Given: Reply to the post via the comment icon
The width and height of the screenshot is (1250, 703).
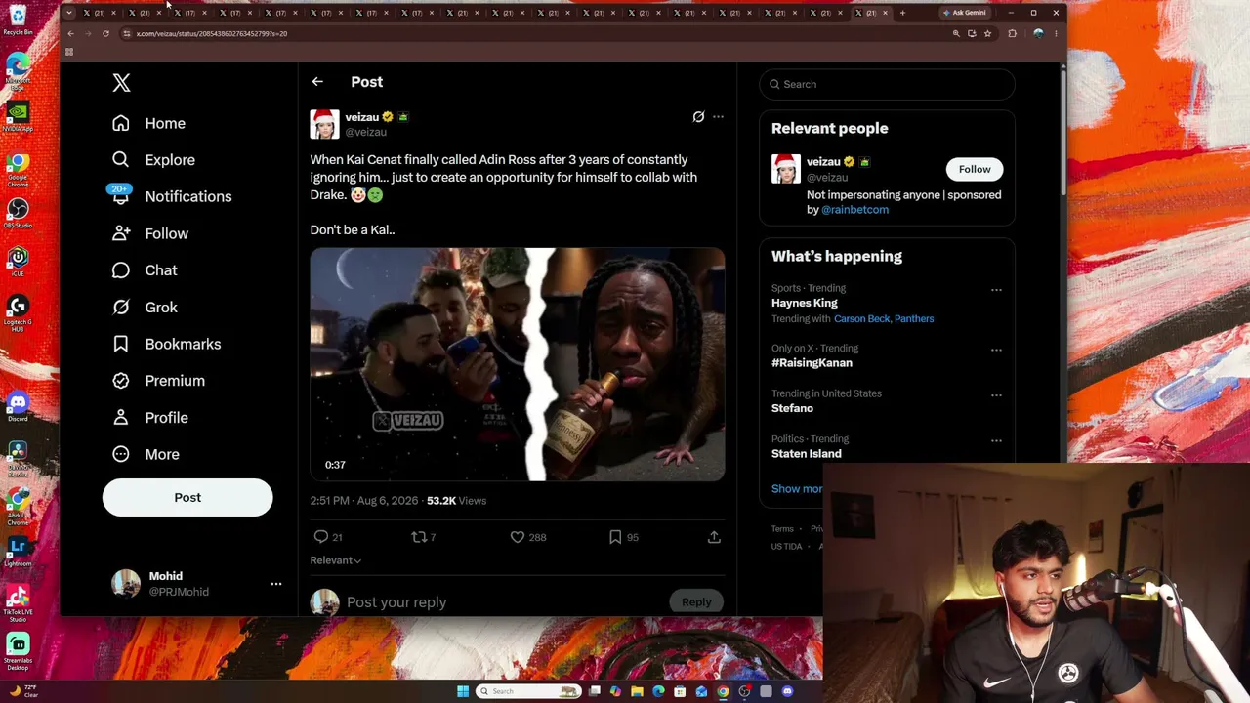Looking at the screenshot, I should [x=321, y=537].
